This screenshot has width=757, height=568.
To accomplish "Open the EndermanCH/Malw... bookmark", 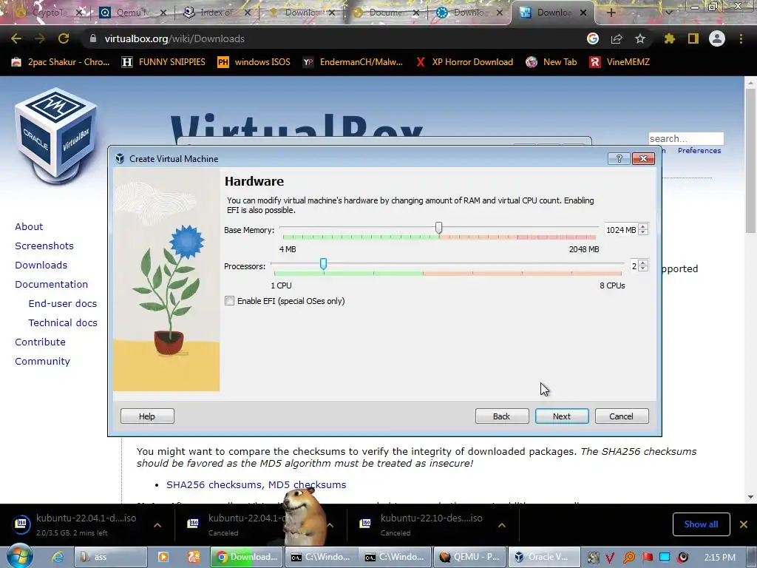I will [353, 62].
